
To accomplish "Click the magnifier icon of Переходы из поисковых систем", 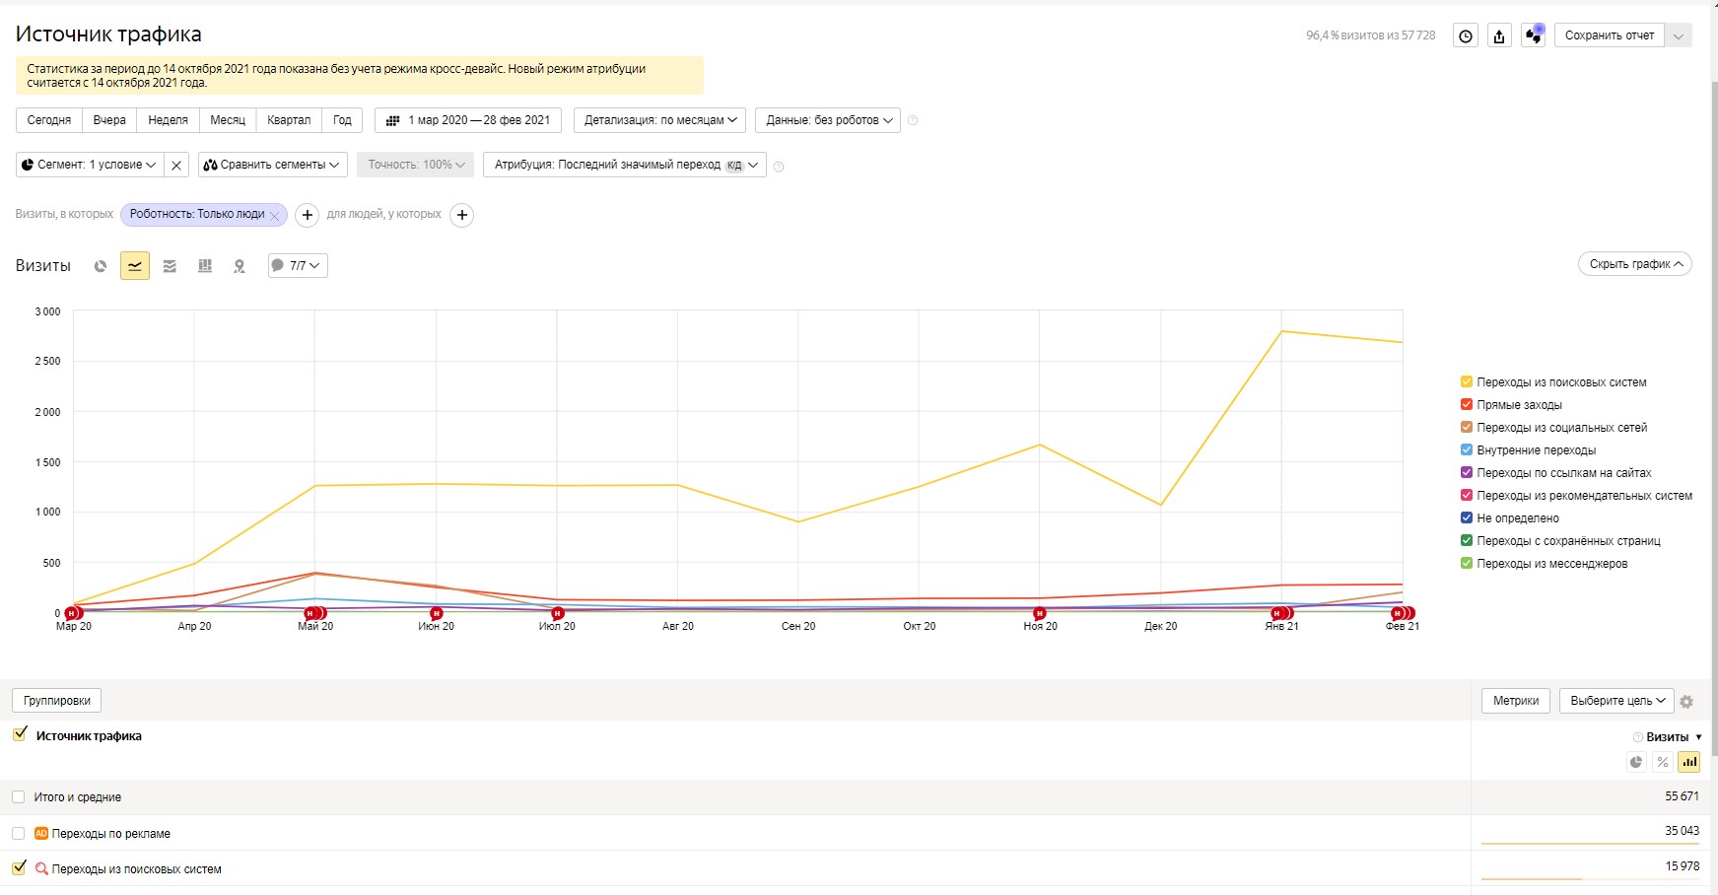I will (41, 869).
